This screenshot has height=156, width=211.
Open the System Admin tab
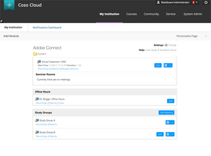point(193,14)
